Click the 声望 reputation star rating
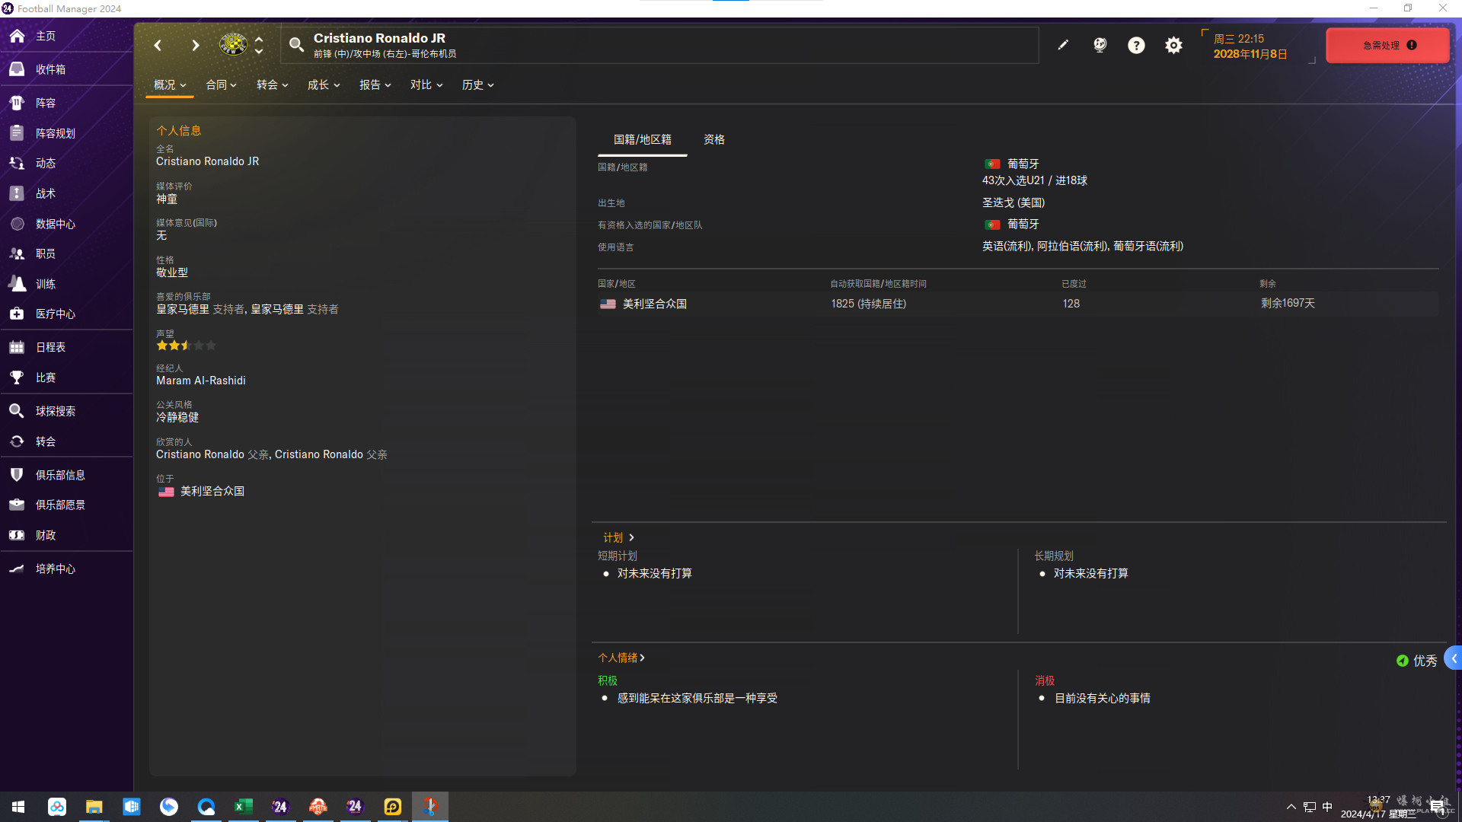The height and width of the screenshot is (822, 1462). pyautogui.click(x=186, y=346)
